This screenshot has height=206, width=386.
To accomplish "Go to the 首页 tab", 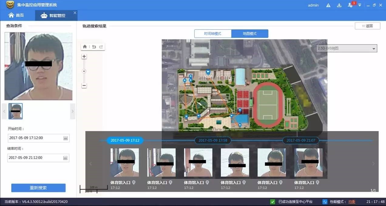I will [x=16, y=15].
